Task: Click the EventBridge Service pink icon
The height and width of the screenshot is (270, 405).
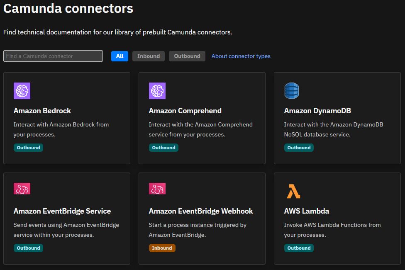Action: pos(22,189)
